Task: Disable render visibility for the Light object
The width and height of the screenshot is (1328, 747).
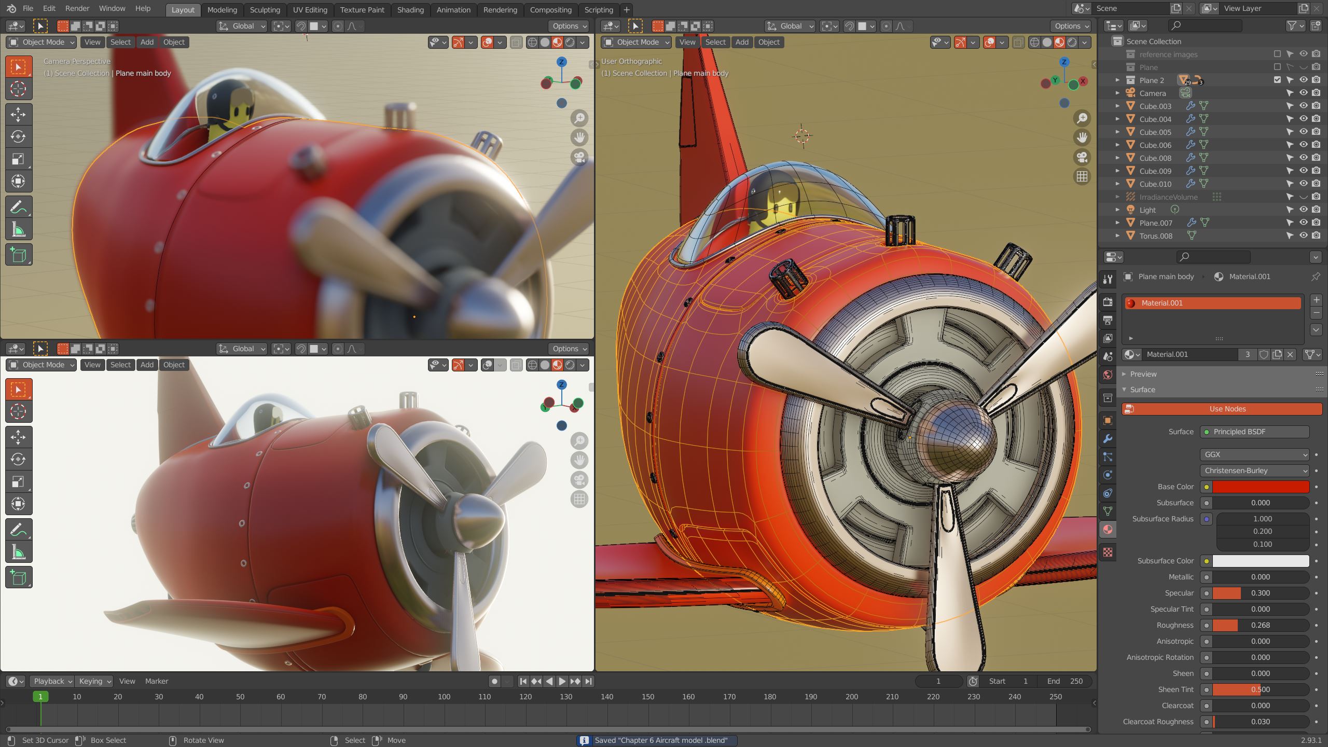Action: (x=1316, y=210)
